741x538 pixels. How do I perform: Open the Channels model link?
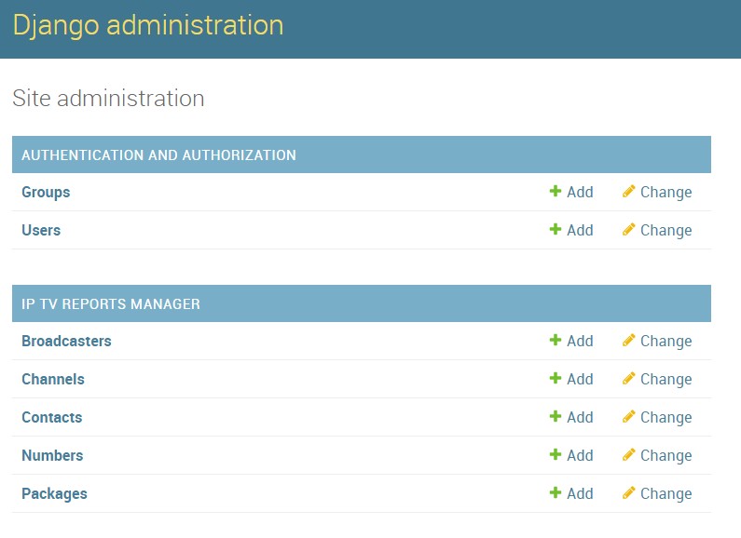tap(53, 380)
